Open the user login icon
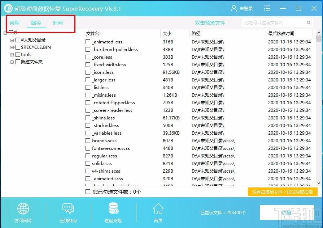 pyautogui.click(x=233, y=8)
